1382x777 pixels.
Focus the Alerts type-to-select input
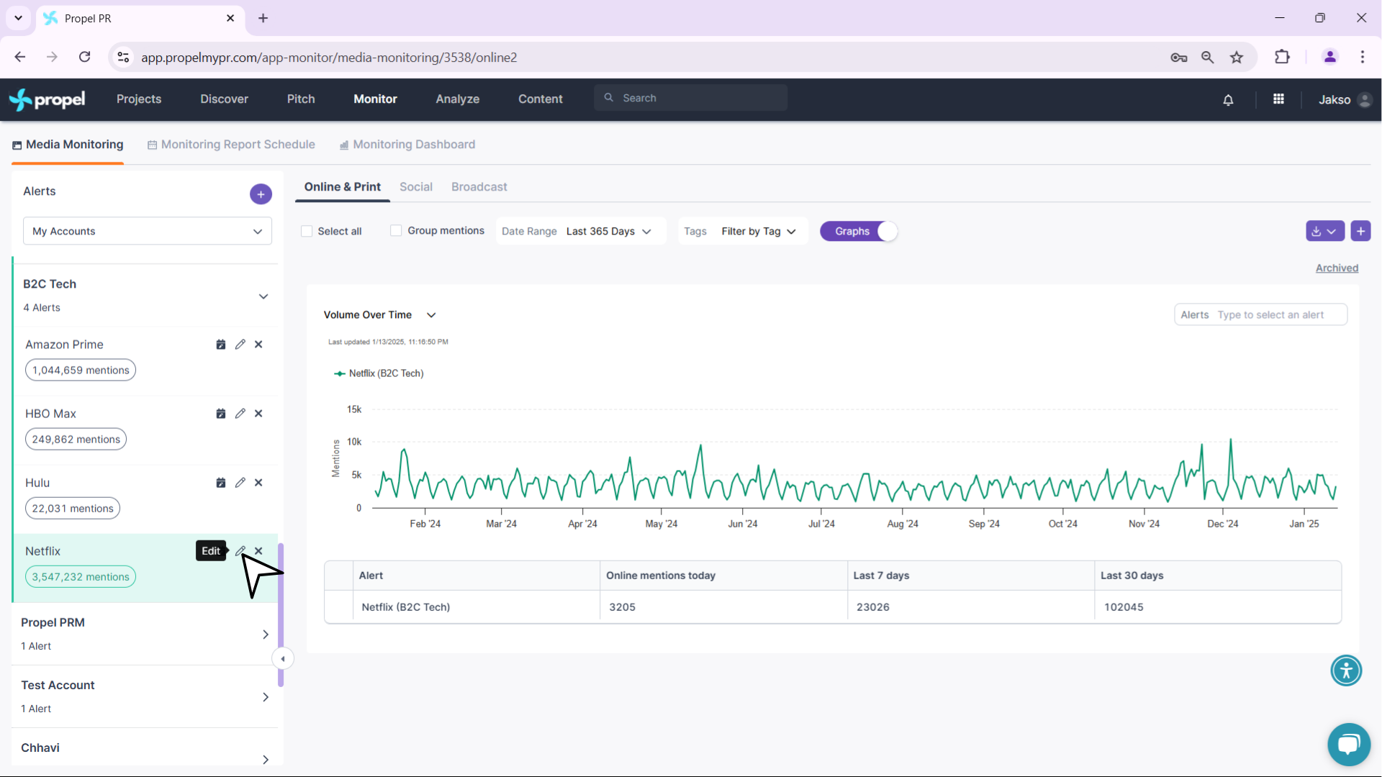(x=1260, y=315)
